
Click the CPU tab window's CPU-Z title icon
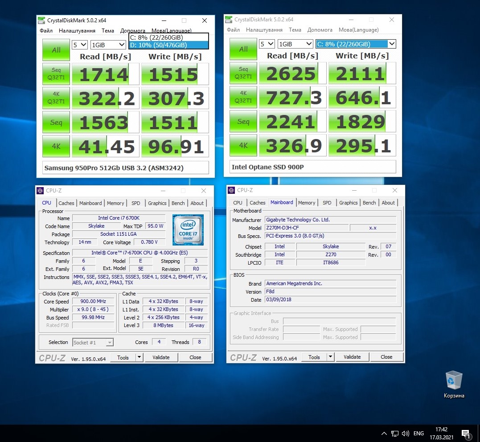tap(40, 191)
